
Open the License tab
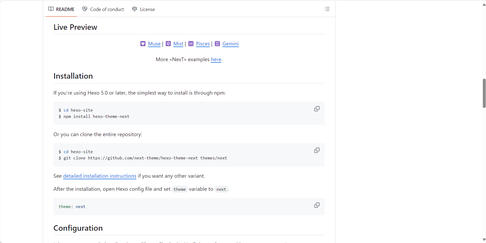click(x=143, y=9)
